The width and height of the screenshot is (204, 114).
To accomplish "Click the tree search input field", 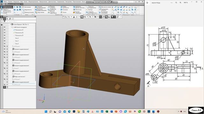I will (x=21, y=22).
